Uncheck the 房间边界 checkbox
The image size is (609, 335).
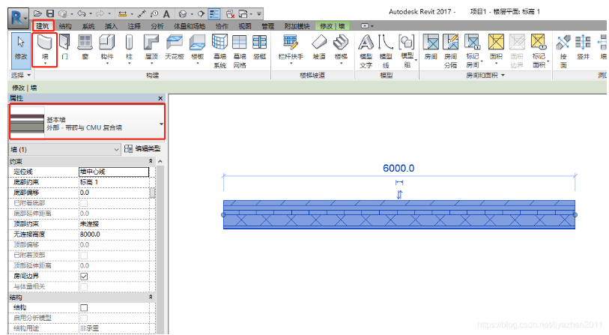coord(84,276)
